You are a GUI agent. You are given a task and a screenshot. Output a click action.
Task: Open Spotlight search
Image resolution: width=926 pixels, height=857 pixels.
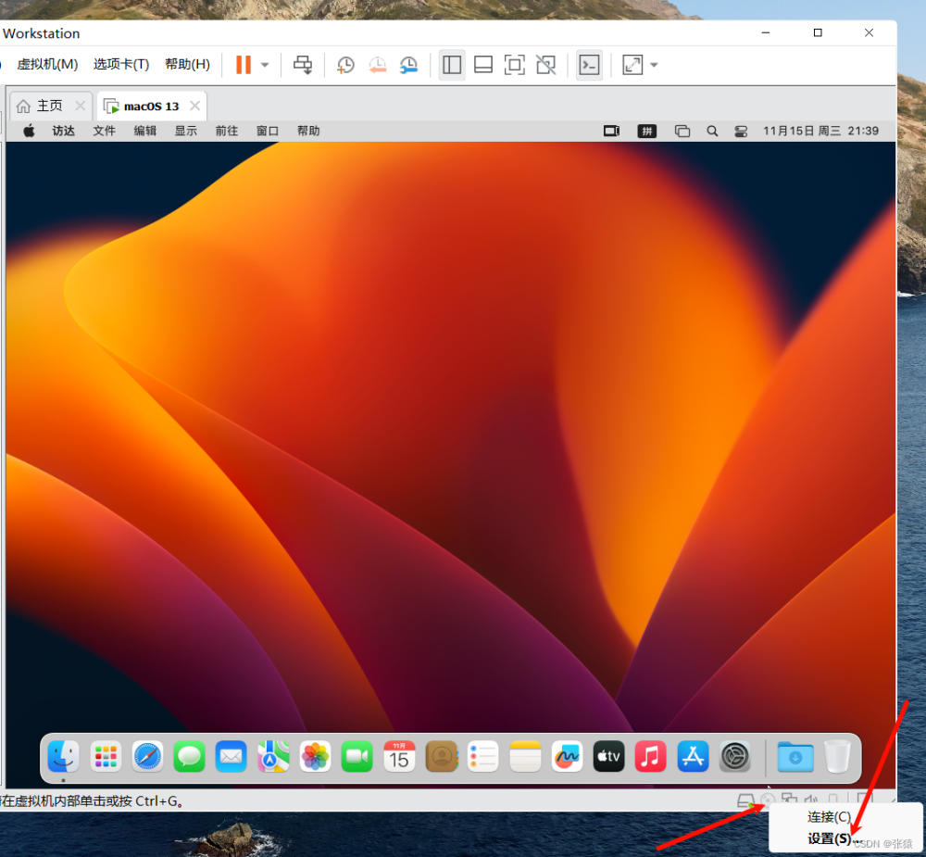(712, 131)
